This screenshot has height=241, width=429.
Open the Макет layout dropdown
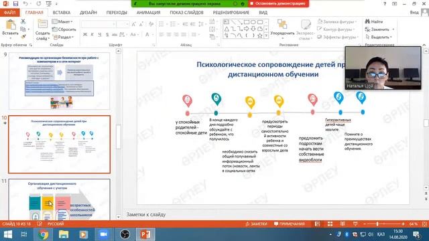click(x=63, y=21)
